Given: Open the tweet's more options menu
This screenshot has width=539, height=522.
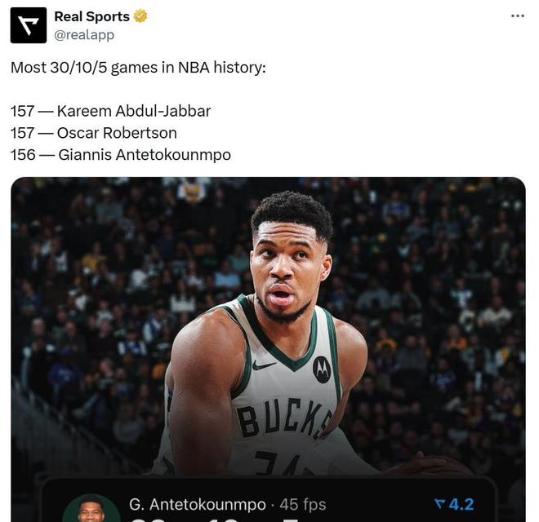Looking at the screenshot, I should (517, 16).
